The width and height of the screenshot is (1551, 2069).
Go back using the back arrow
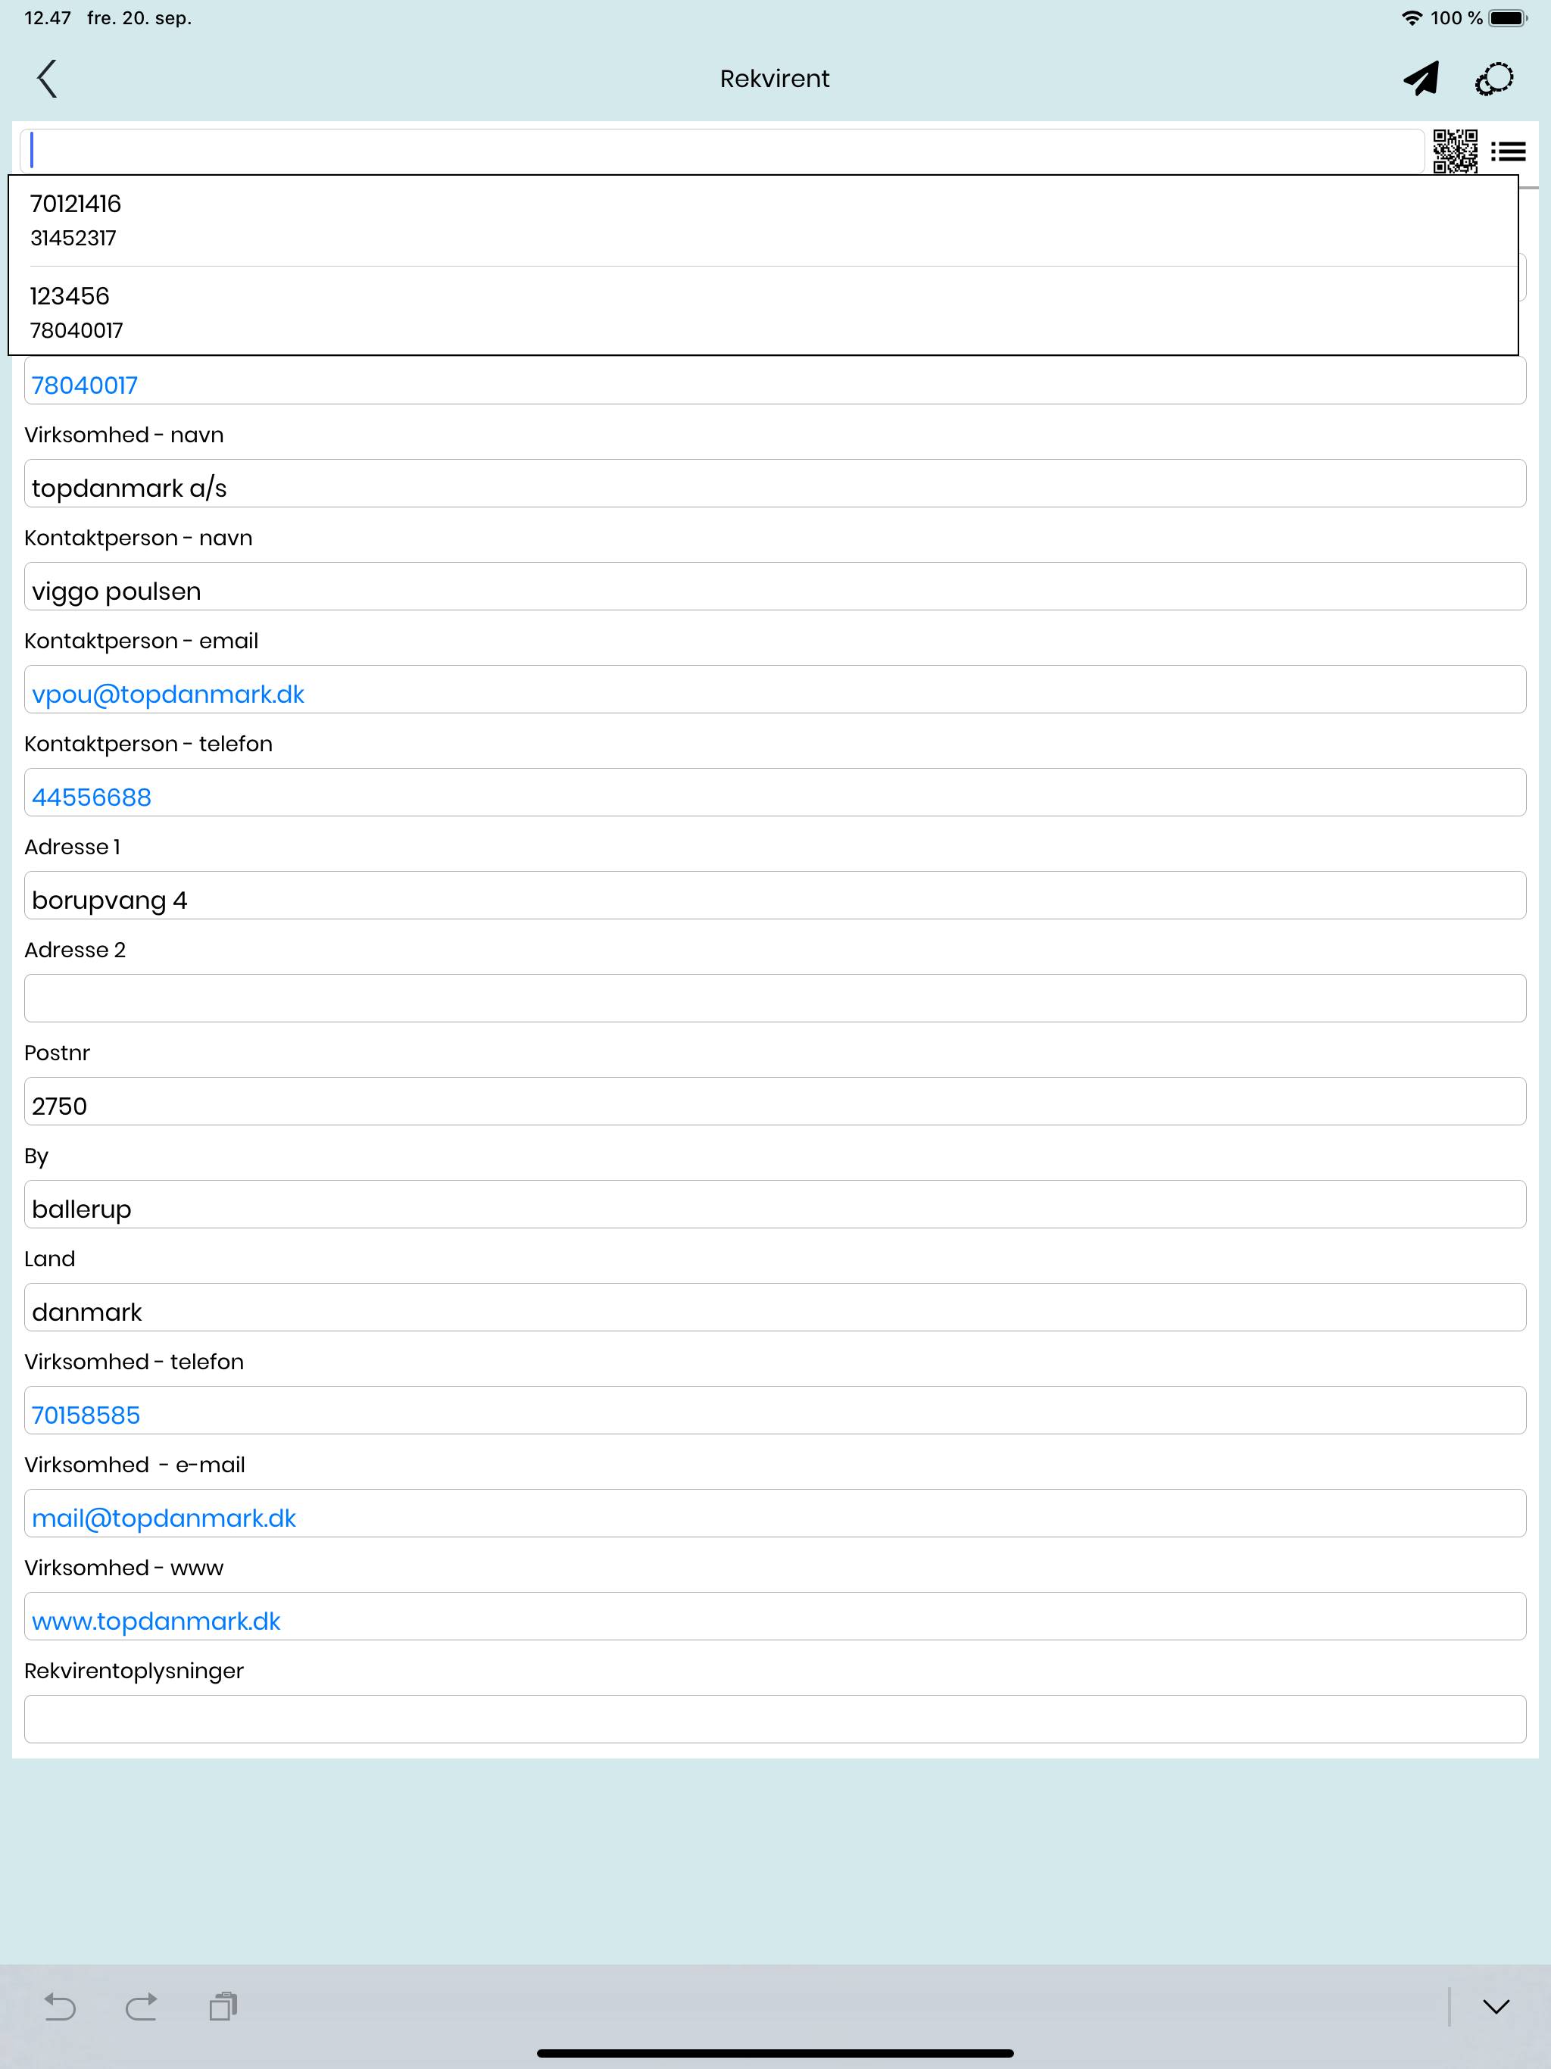pos(48,79)
